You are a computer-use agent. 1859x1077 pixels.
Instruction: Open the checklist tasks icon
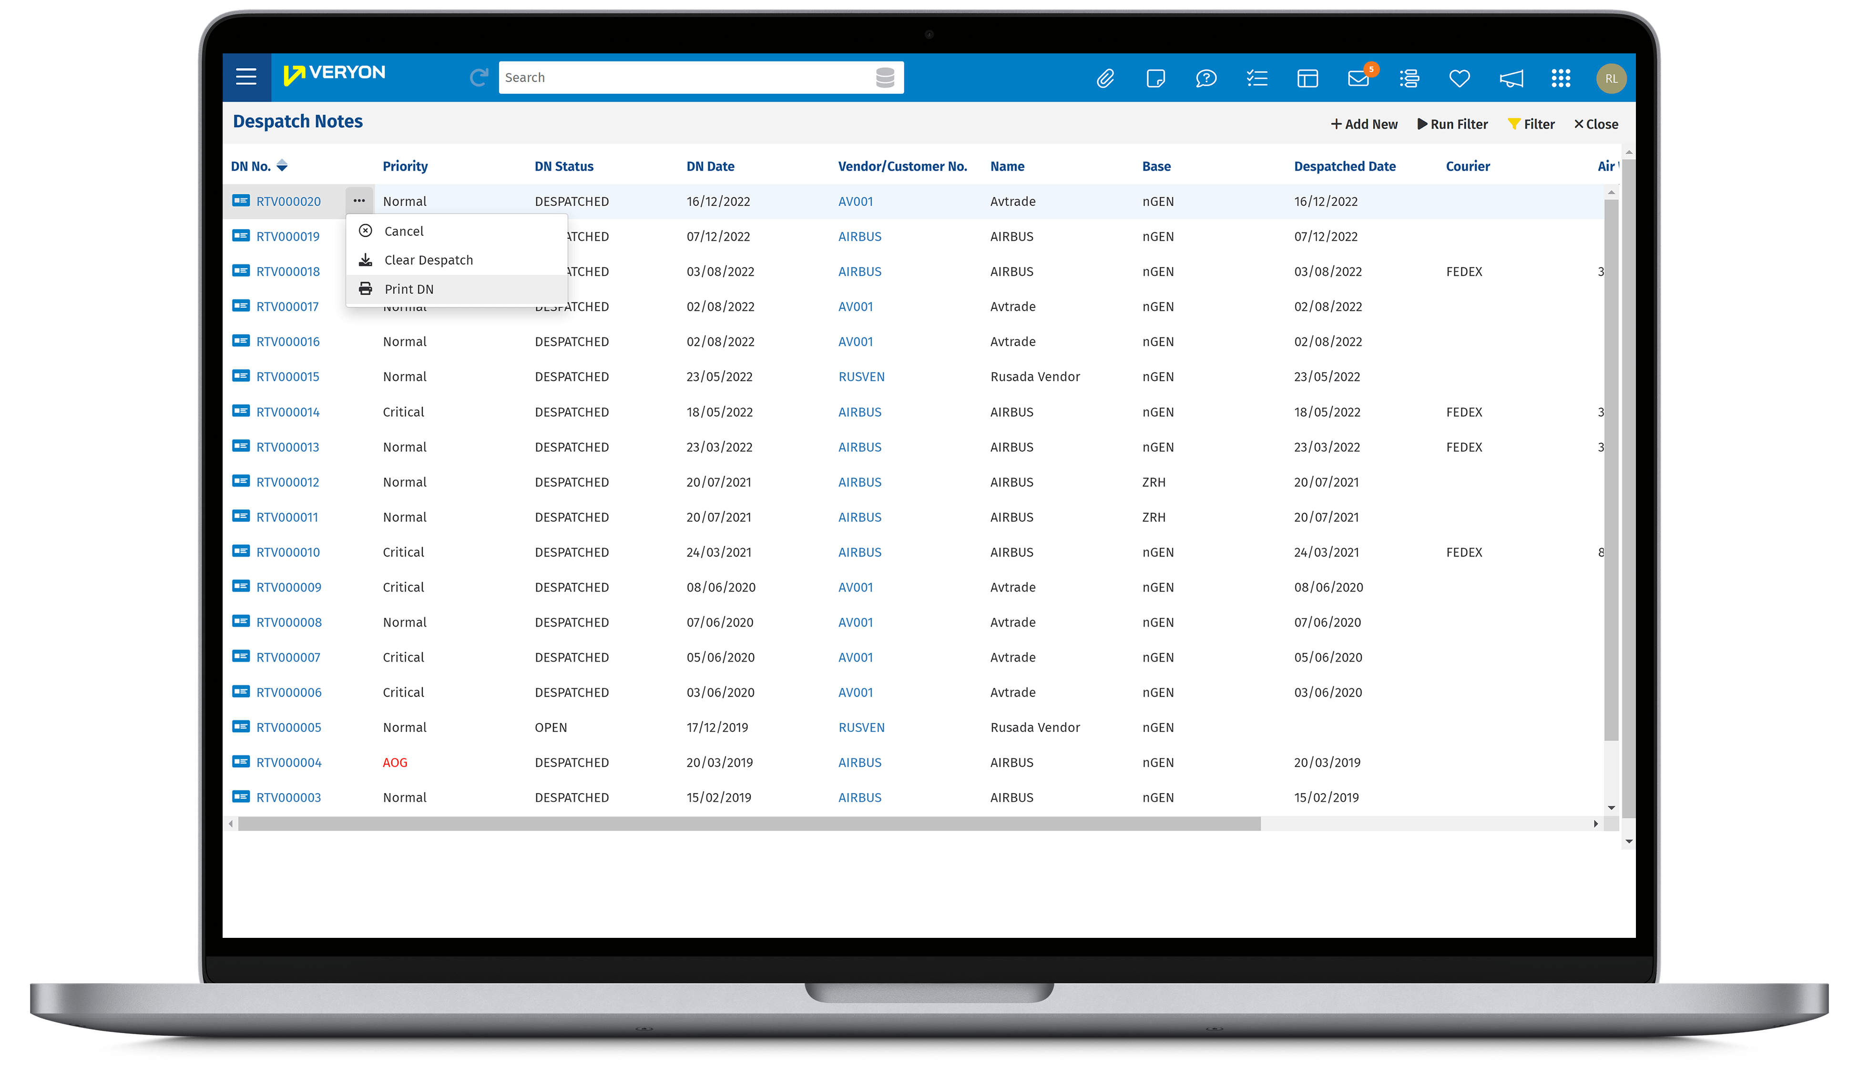(x=1257, y=78)
